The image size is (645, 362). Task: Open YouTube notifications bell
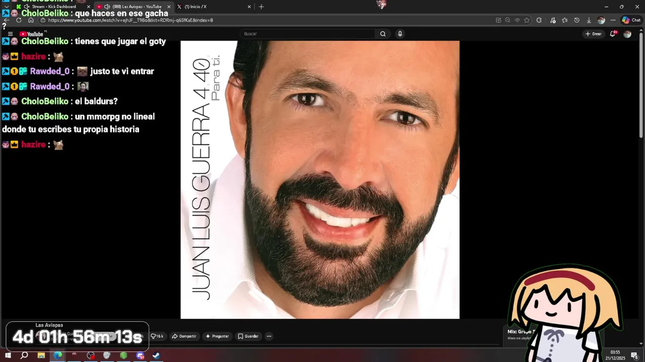613,34
